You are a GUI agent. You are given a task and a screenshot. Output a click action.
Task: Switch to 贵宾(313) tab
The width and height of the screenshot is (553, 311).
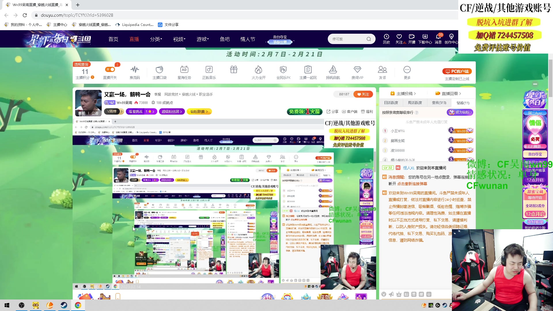(x=439, y=103)
